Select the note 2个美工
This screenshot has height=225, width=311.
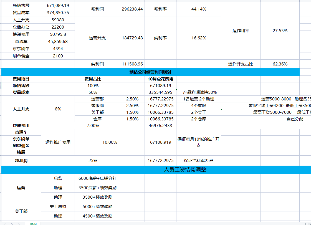(199, 112)
